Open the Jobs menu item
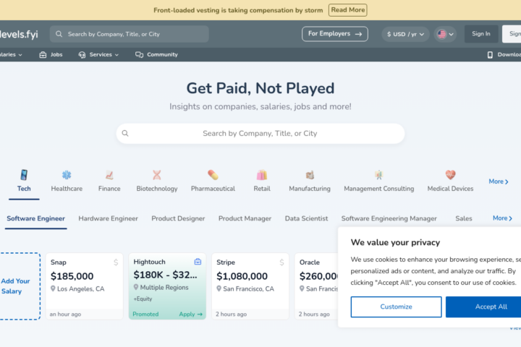The height and width of the screenshot is (347, 521). [x=51, y=55]
